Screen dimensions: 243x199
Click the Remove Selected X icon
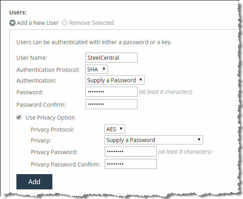pyautogui.click(x=65, y=23)
